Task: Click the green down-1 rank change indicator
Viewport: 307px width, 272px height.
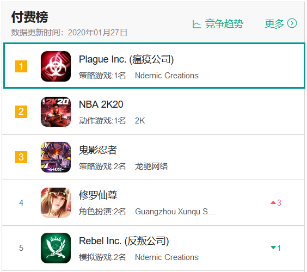Action: [x=276, y=248]
